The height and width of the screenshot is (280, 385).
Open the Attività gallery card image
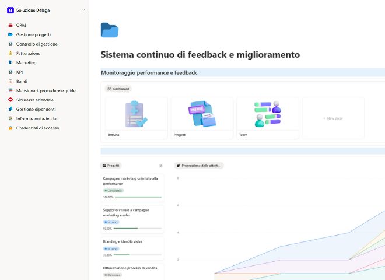[x=136, y=114]
